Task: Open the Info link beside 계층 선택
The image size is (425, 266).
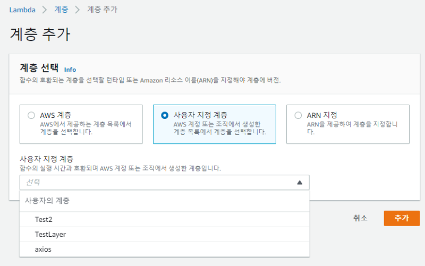Action: (70, 70)
